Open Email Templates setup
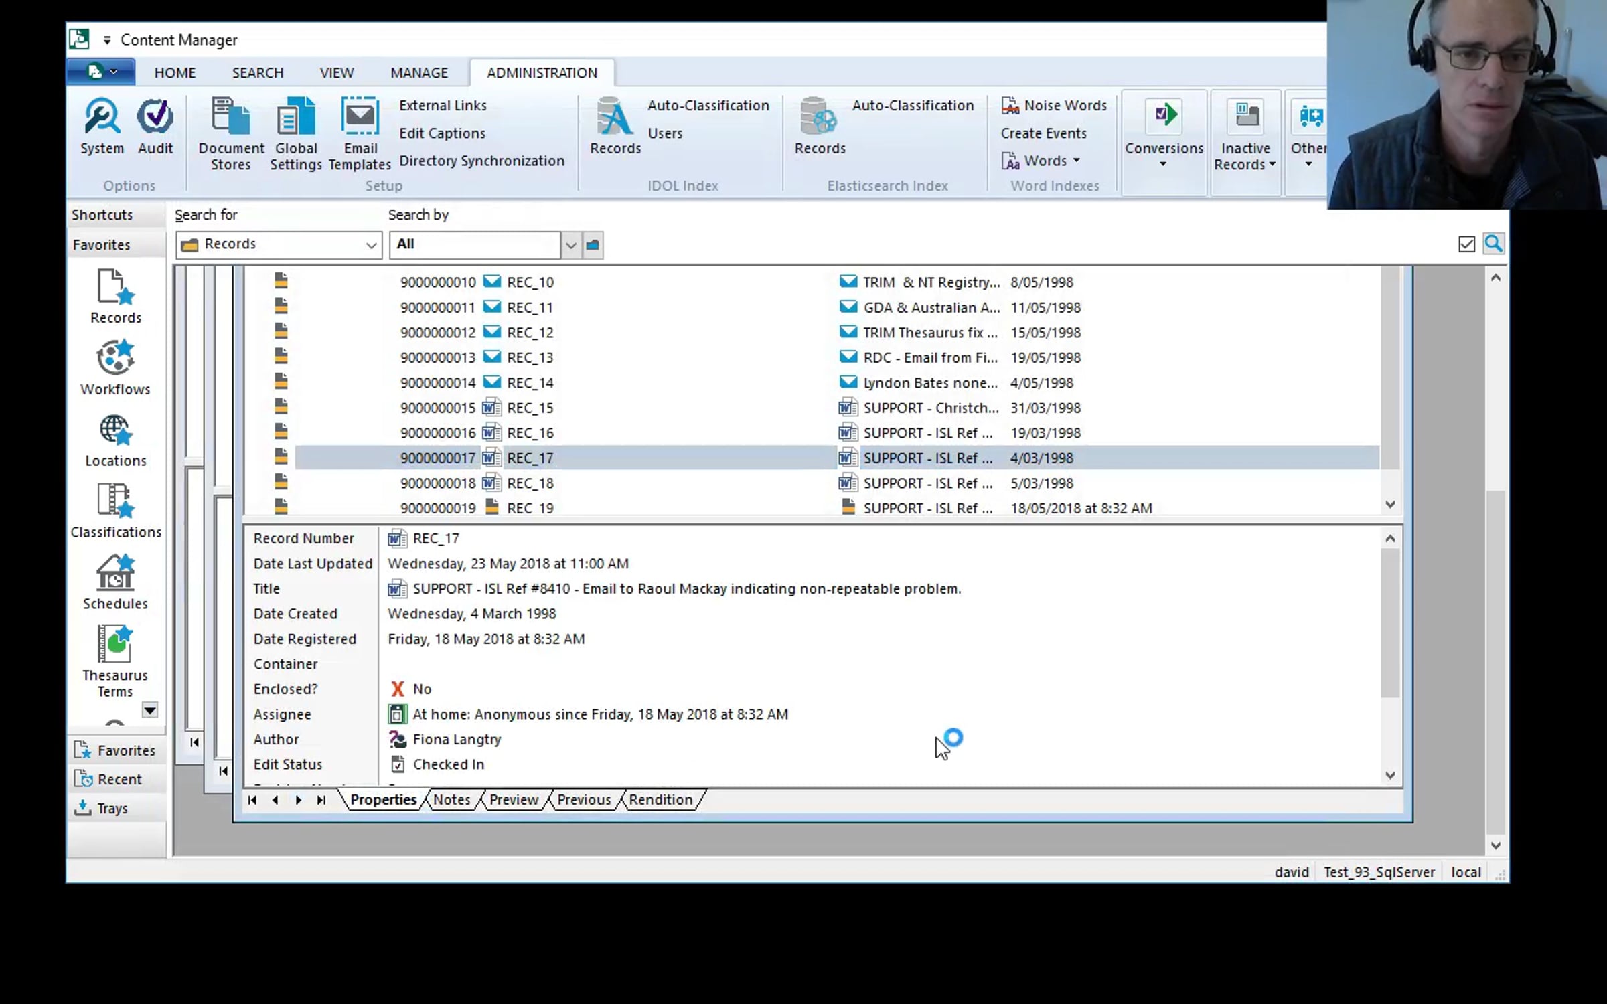 click(360, 134)
